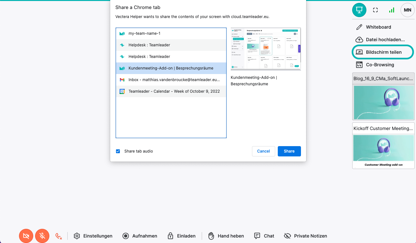Click the calendar icon of the Teamleader Calendar row
Screen dimensions: 416x243
pyautogui.click(x=122, y=91)
